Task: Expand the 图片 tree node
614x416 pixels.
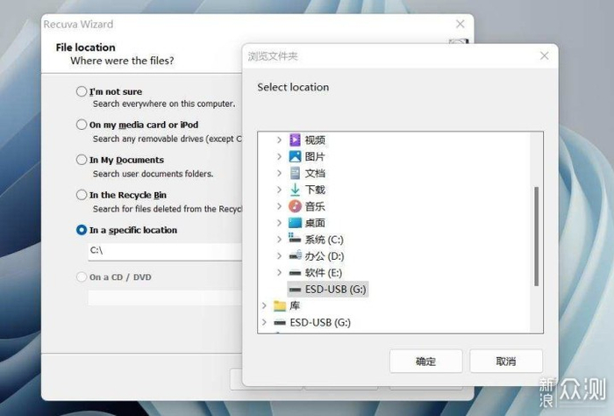Action: tap(279, 157)
